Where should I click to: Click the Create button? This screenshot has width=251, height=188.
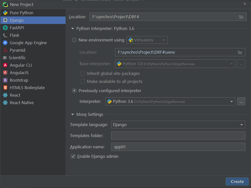coord(237,182)
